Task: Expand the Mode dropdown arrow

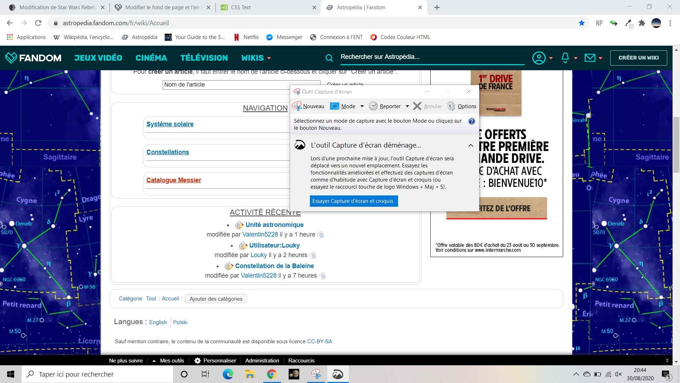Action: [x=362, y=106]
